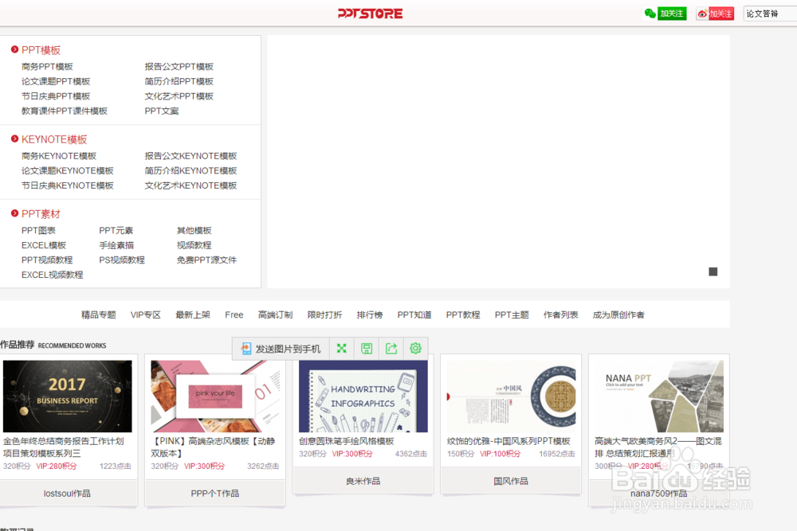Open the PPT主题 tab
The width and height of the screenshot is (797, 531).
tap(512, 314)
